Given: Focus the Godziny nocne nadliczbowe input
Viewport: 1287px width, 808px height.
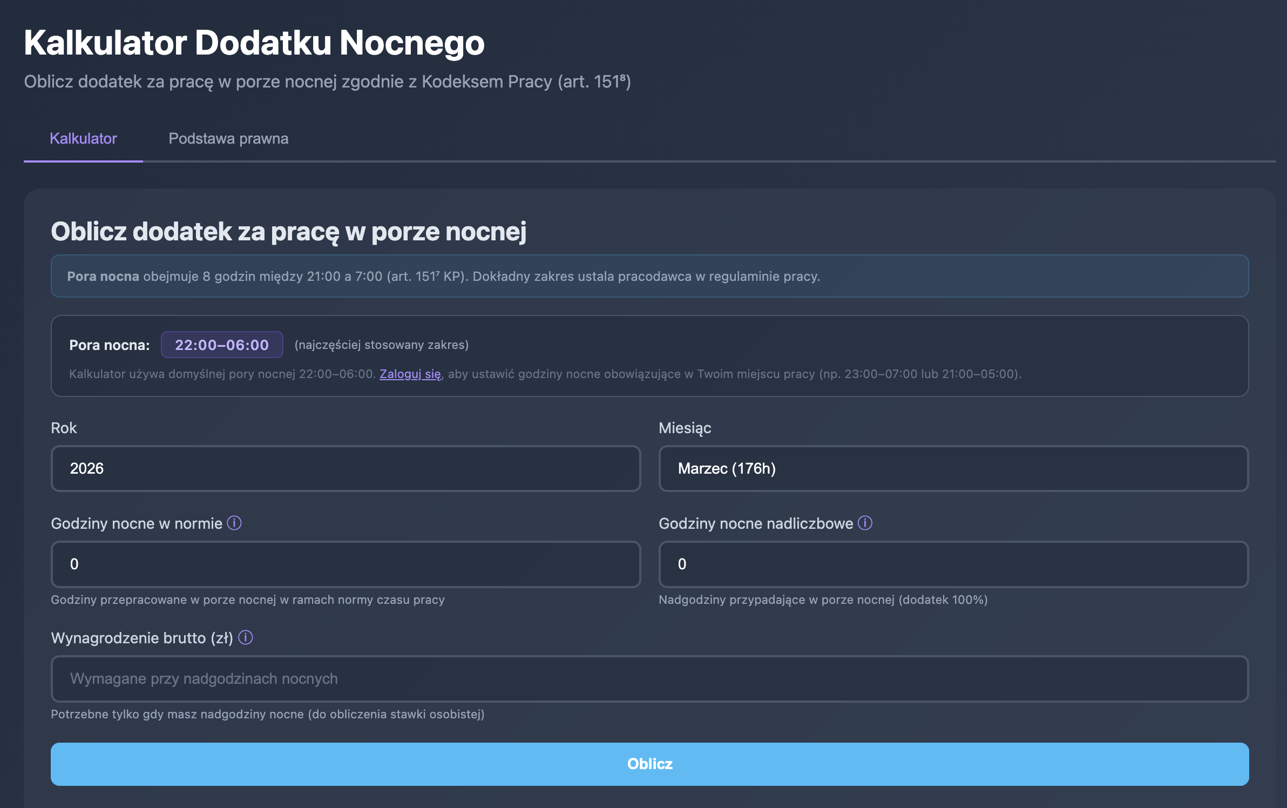Looking at the screenshot, I should (x=953, y=564).
